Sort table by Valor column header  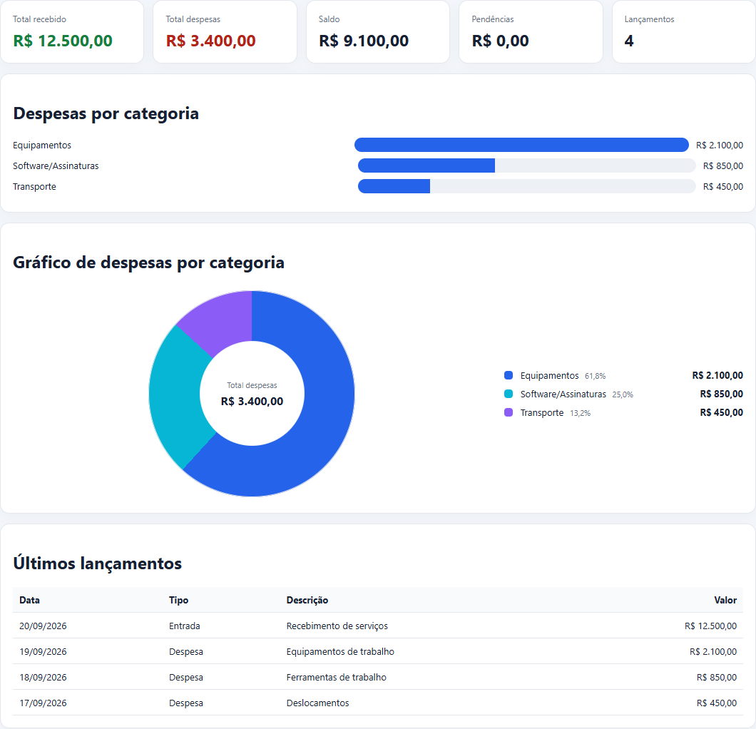click(x=725, y=601)
